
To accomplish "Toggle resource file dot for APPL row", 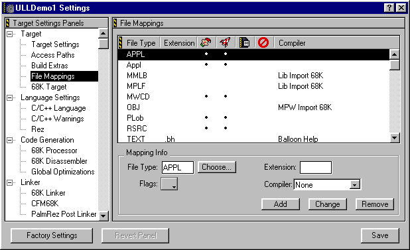I will 206,54.
